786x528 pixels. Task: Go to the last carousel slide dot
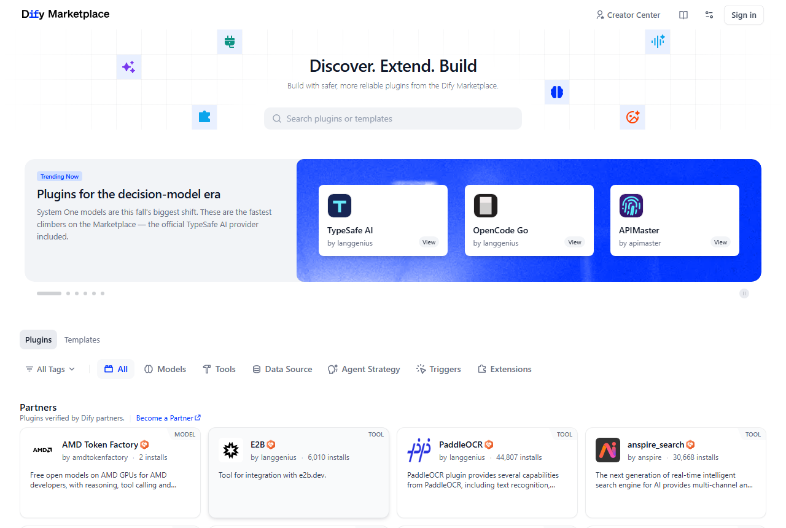[103, 293]
